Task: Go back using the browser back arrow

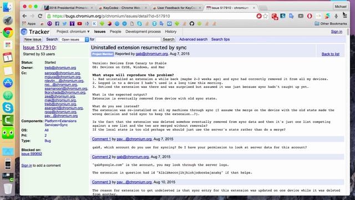Action: pos(24,16)
